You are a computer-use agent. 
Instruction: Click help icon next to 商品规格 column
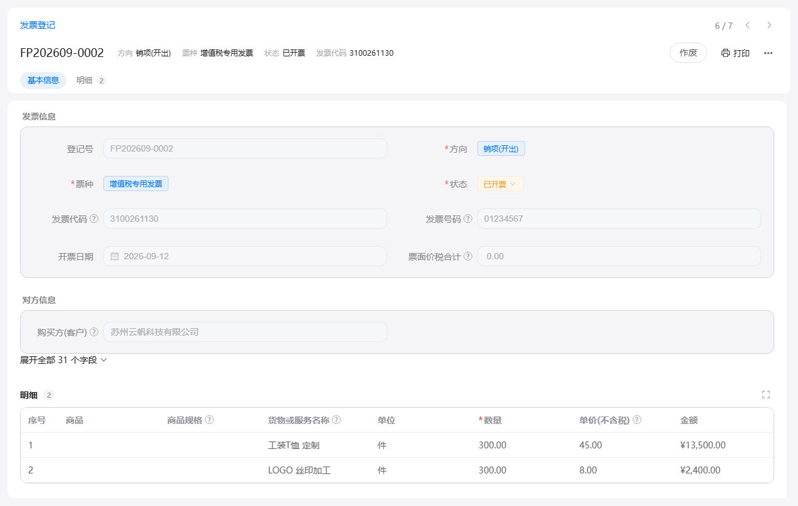coord(209,420)
